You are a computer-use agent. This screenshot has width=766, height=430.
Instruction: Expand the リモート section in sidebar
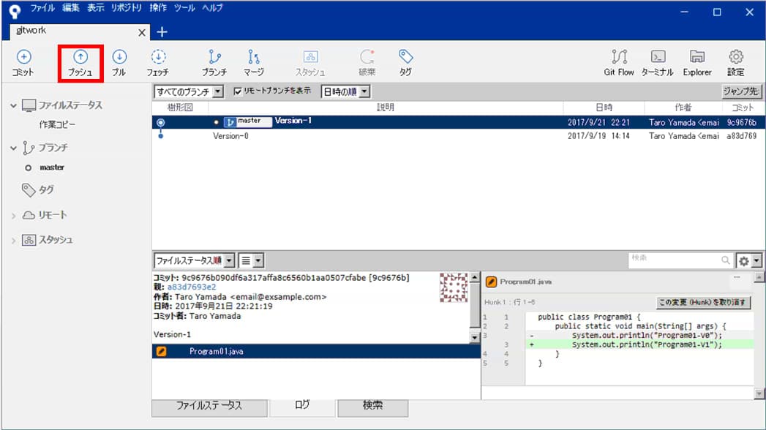tap(14, 216)
